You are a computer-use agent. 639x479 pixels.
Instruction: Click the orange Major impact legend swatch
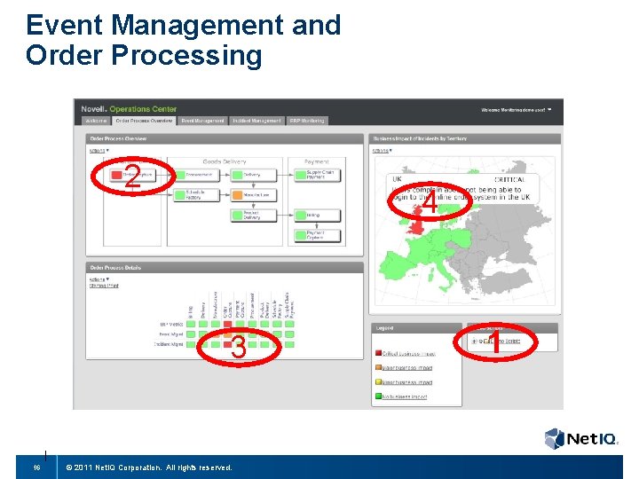point(378,367)
